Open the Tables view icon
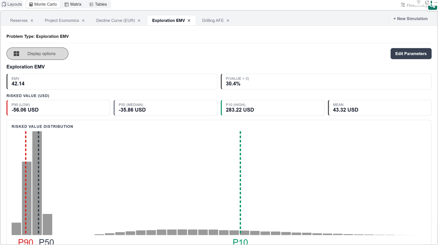The width and height of the screenshot is (438, 245). click(91, 4)
